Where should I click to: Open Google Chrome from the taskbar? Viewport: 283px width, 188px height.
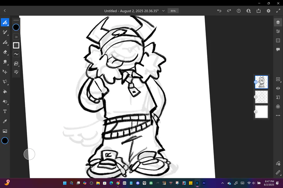click(118, 183)
